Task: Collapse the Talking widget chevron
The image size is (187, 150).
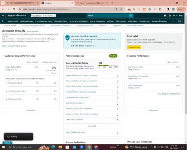Action: tap(8, 136)
